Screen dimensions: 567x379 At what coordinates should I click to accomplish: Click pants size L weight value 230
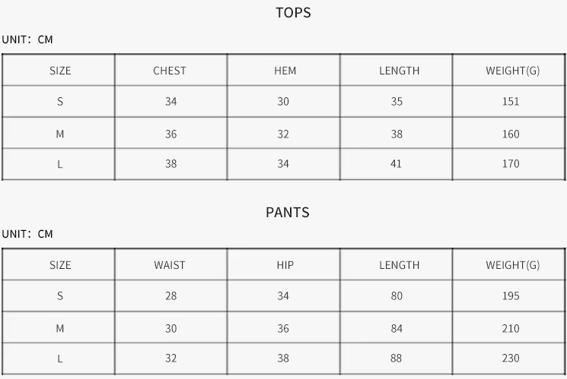tap(511, 358)
